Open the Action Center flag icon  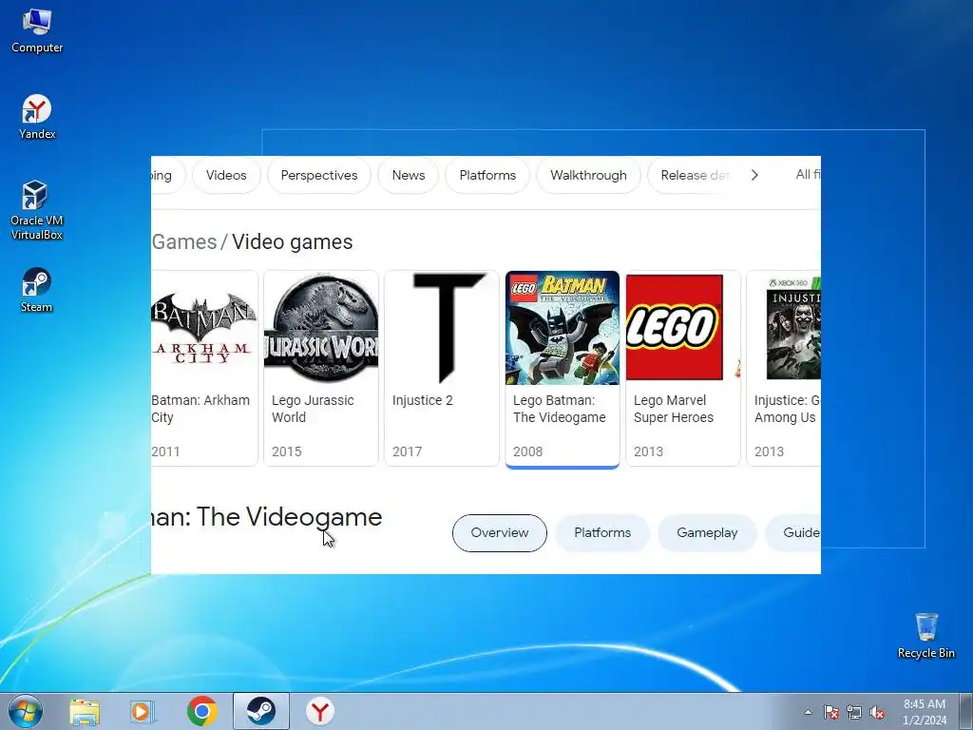click(x=831, y=712)
